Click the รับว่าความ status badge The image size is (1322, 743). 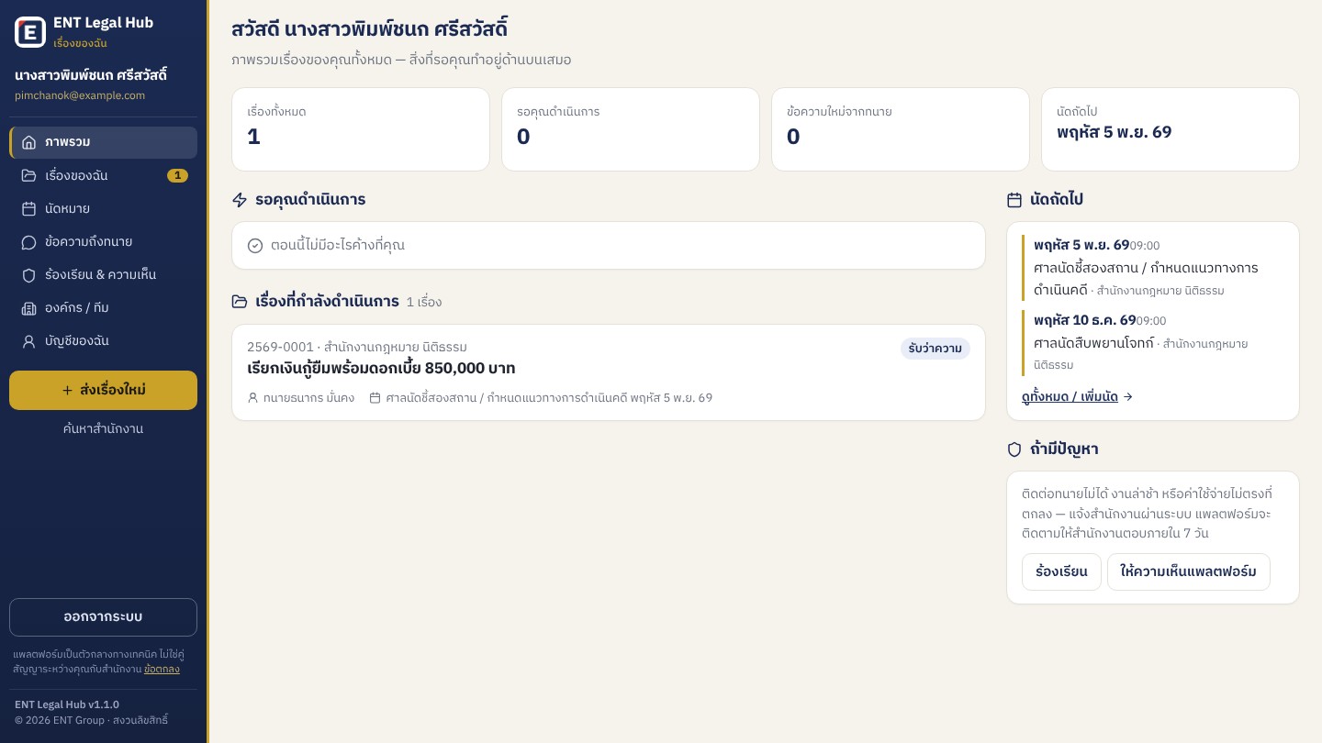(935, 349)
